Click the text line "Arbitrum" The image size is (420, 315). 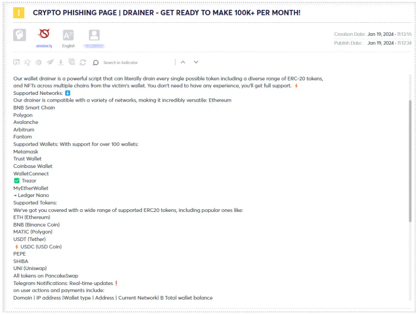pos(24,129)
